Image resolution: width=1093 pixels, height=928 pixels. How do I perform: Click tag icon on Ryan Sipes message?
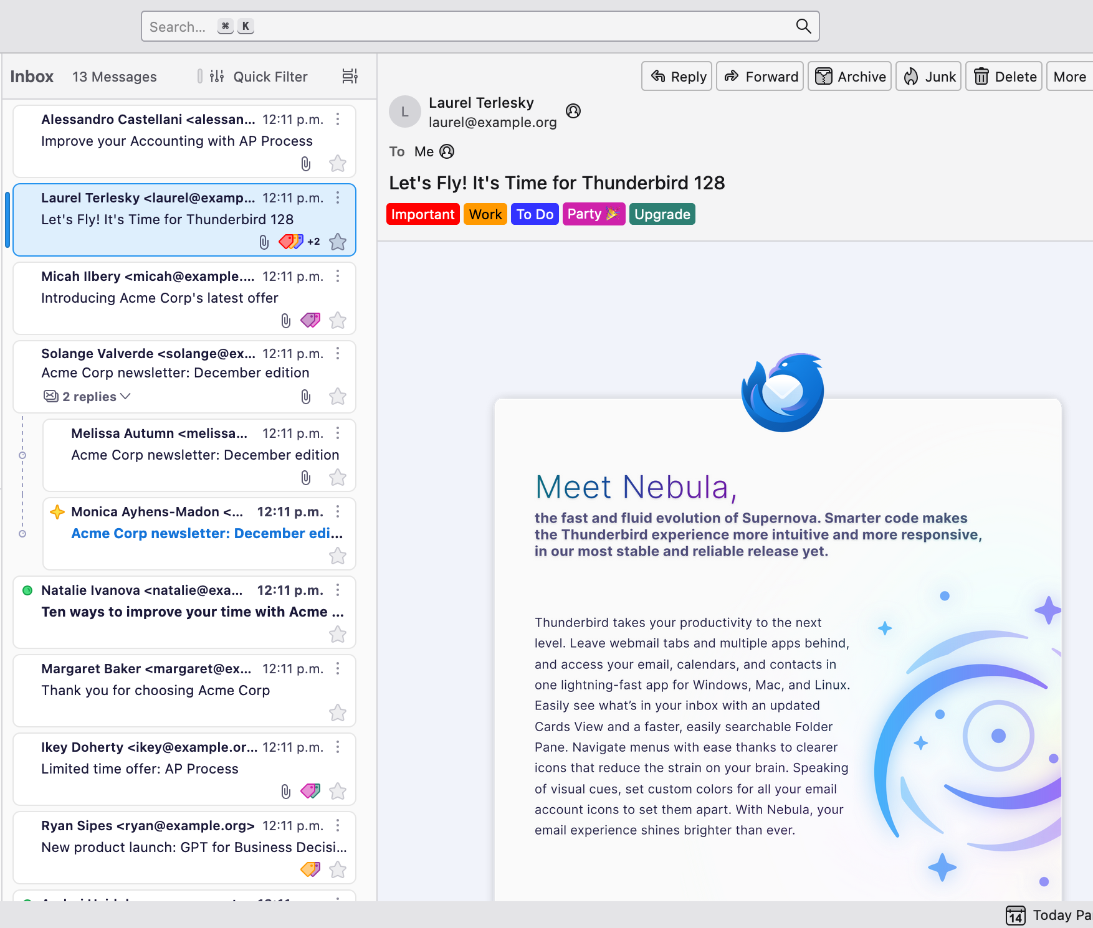310,869
